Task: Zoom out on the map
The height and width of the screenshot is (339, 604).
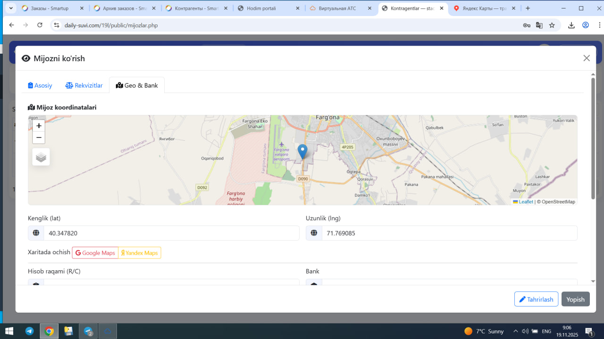Action: [39, 137]
